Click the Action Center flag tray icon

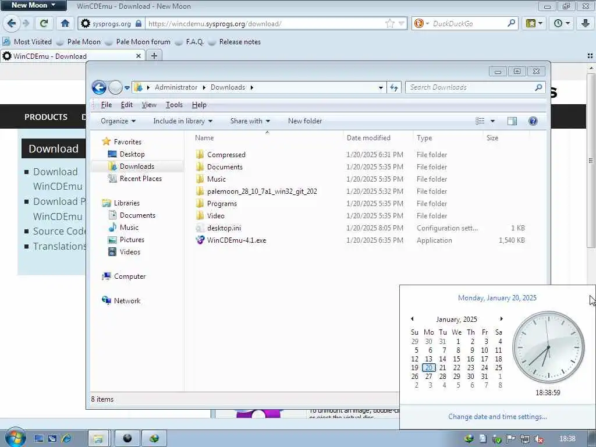(x=510, y=439)
